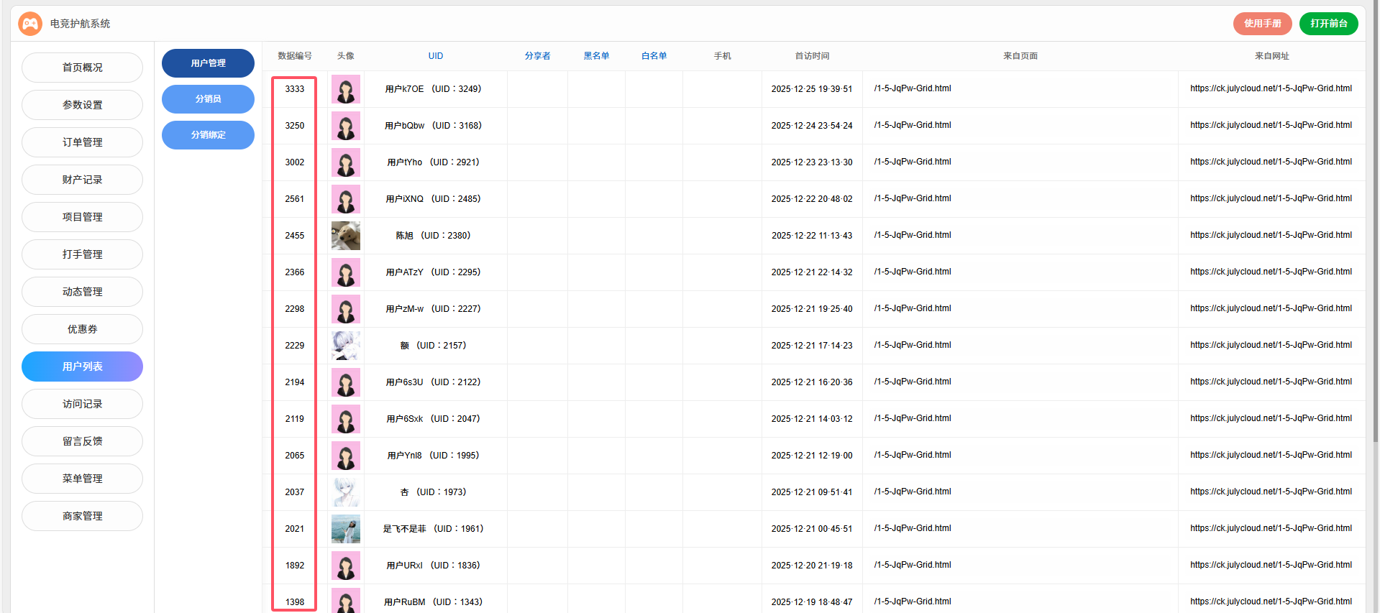Open the 使用手册 user manual button
The width and height of the screenshot is (1380, 613).
[1262, 24]
